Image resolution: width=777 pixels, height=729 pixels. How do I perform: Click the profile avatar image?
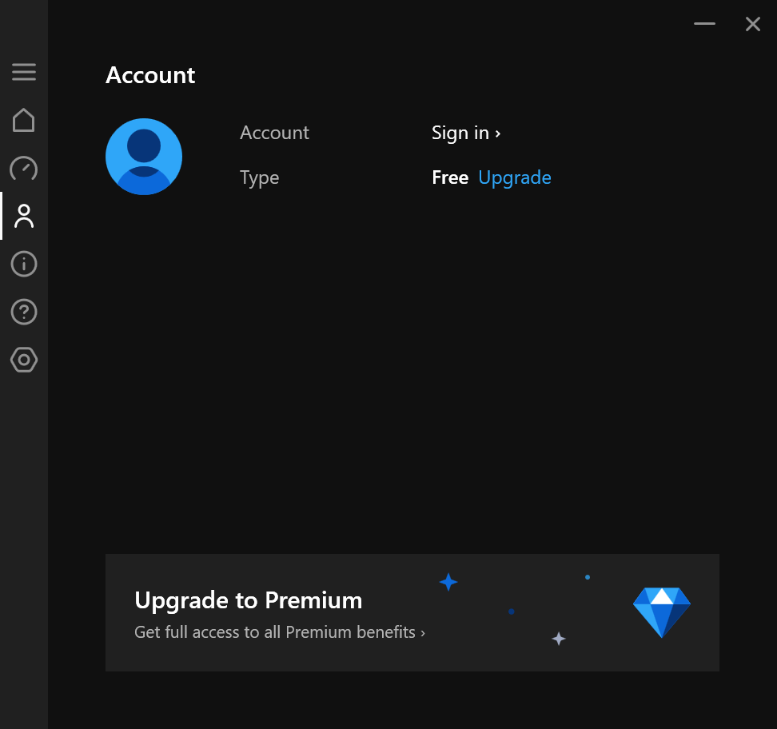click(144, 157)
